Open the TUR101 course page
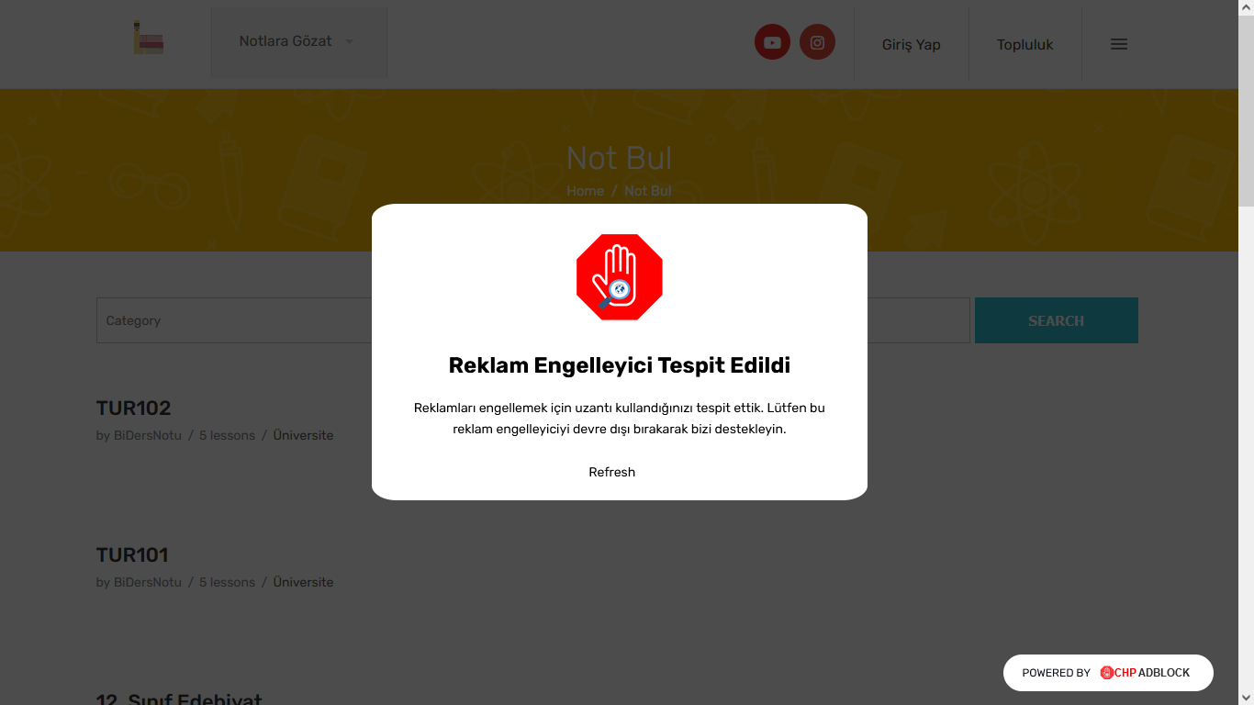This screenshot has height=705, width=1254. click(132, 554)
